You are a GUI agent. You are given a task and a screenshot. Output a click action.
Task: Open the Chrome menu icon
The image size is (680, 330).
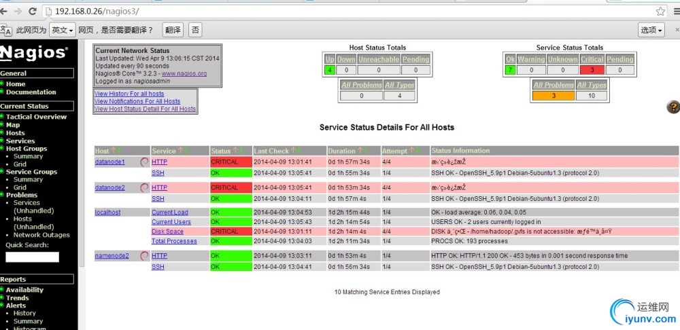tap(677, 12)
